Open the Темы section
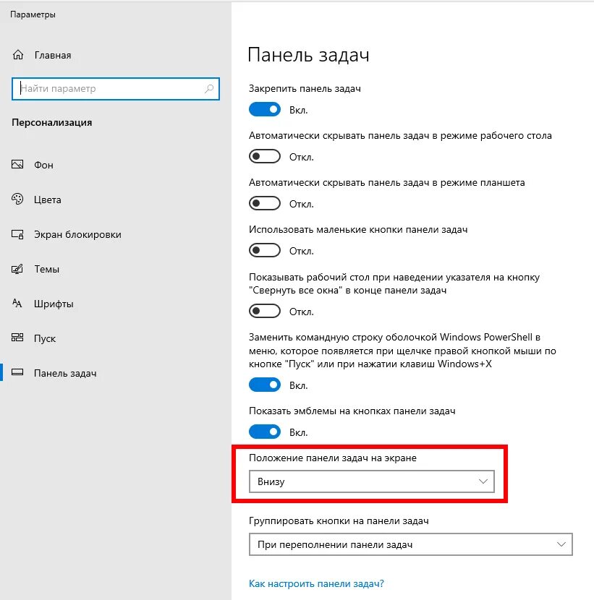Viewport: 594px width, 600px height. pos(47,269)
